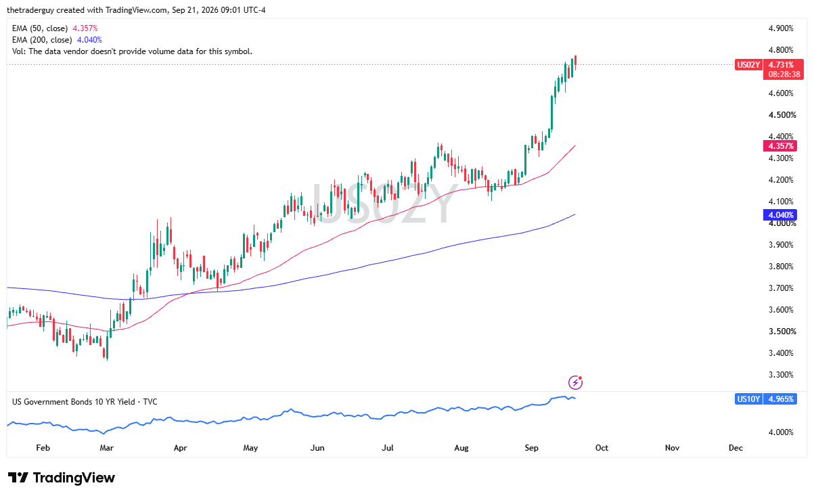Click the Sep label on time axis
814x498 pixels.
[x=531, y=448]
